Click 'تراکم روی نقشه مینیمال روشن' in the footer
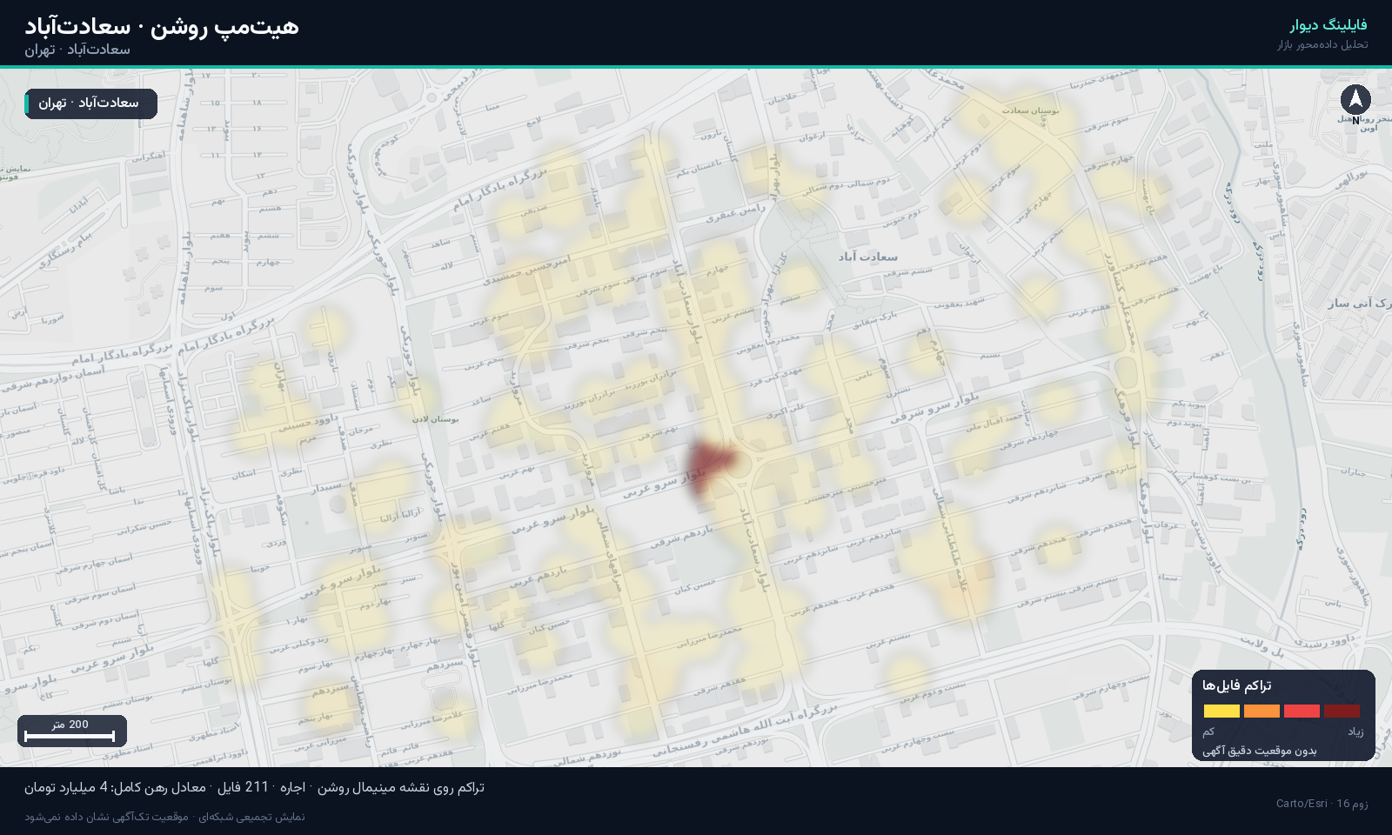This screenshot has width=1392, height=835. pyautogui.click(x=400, y=787)
